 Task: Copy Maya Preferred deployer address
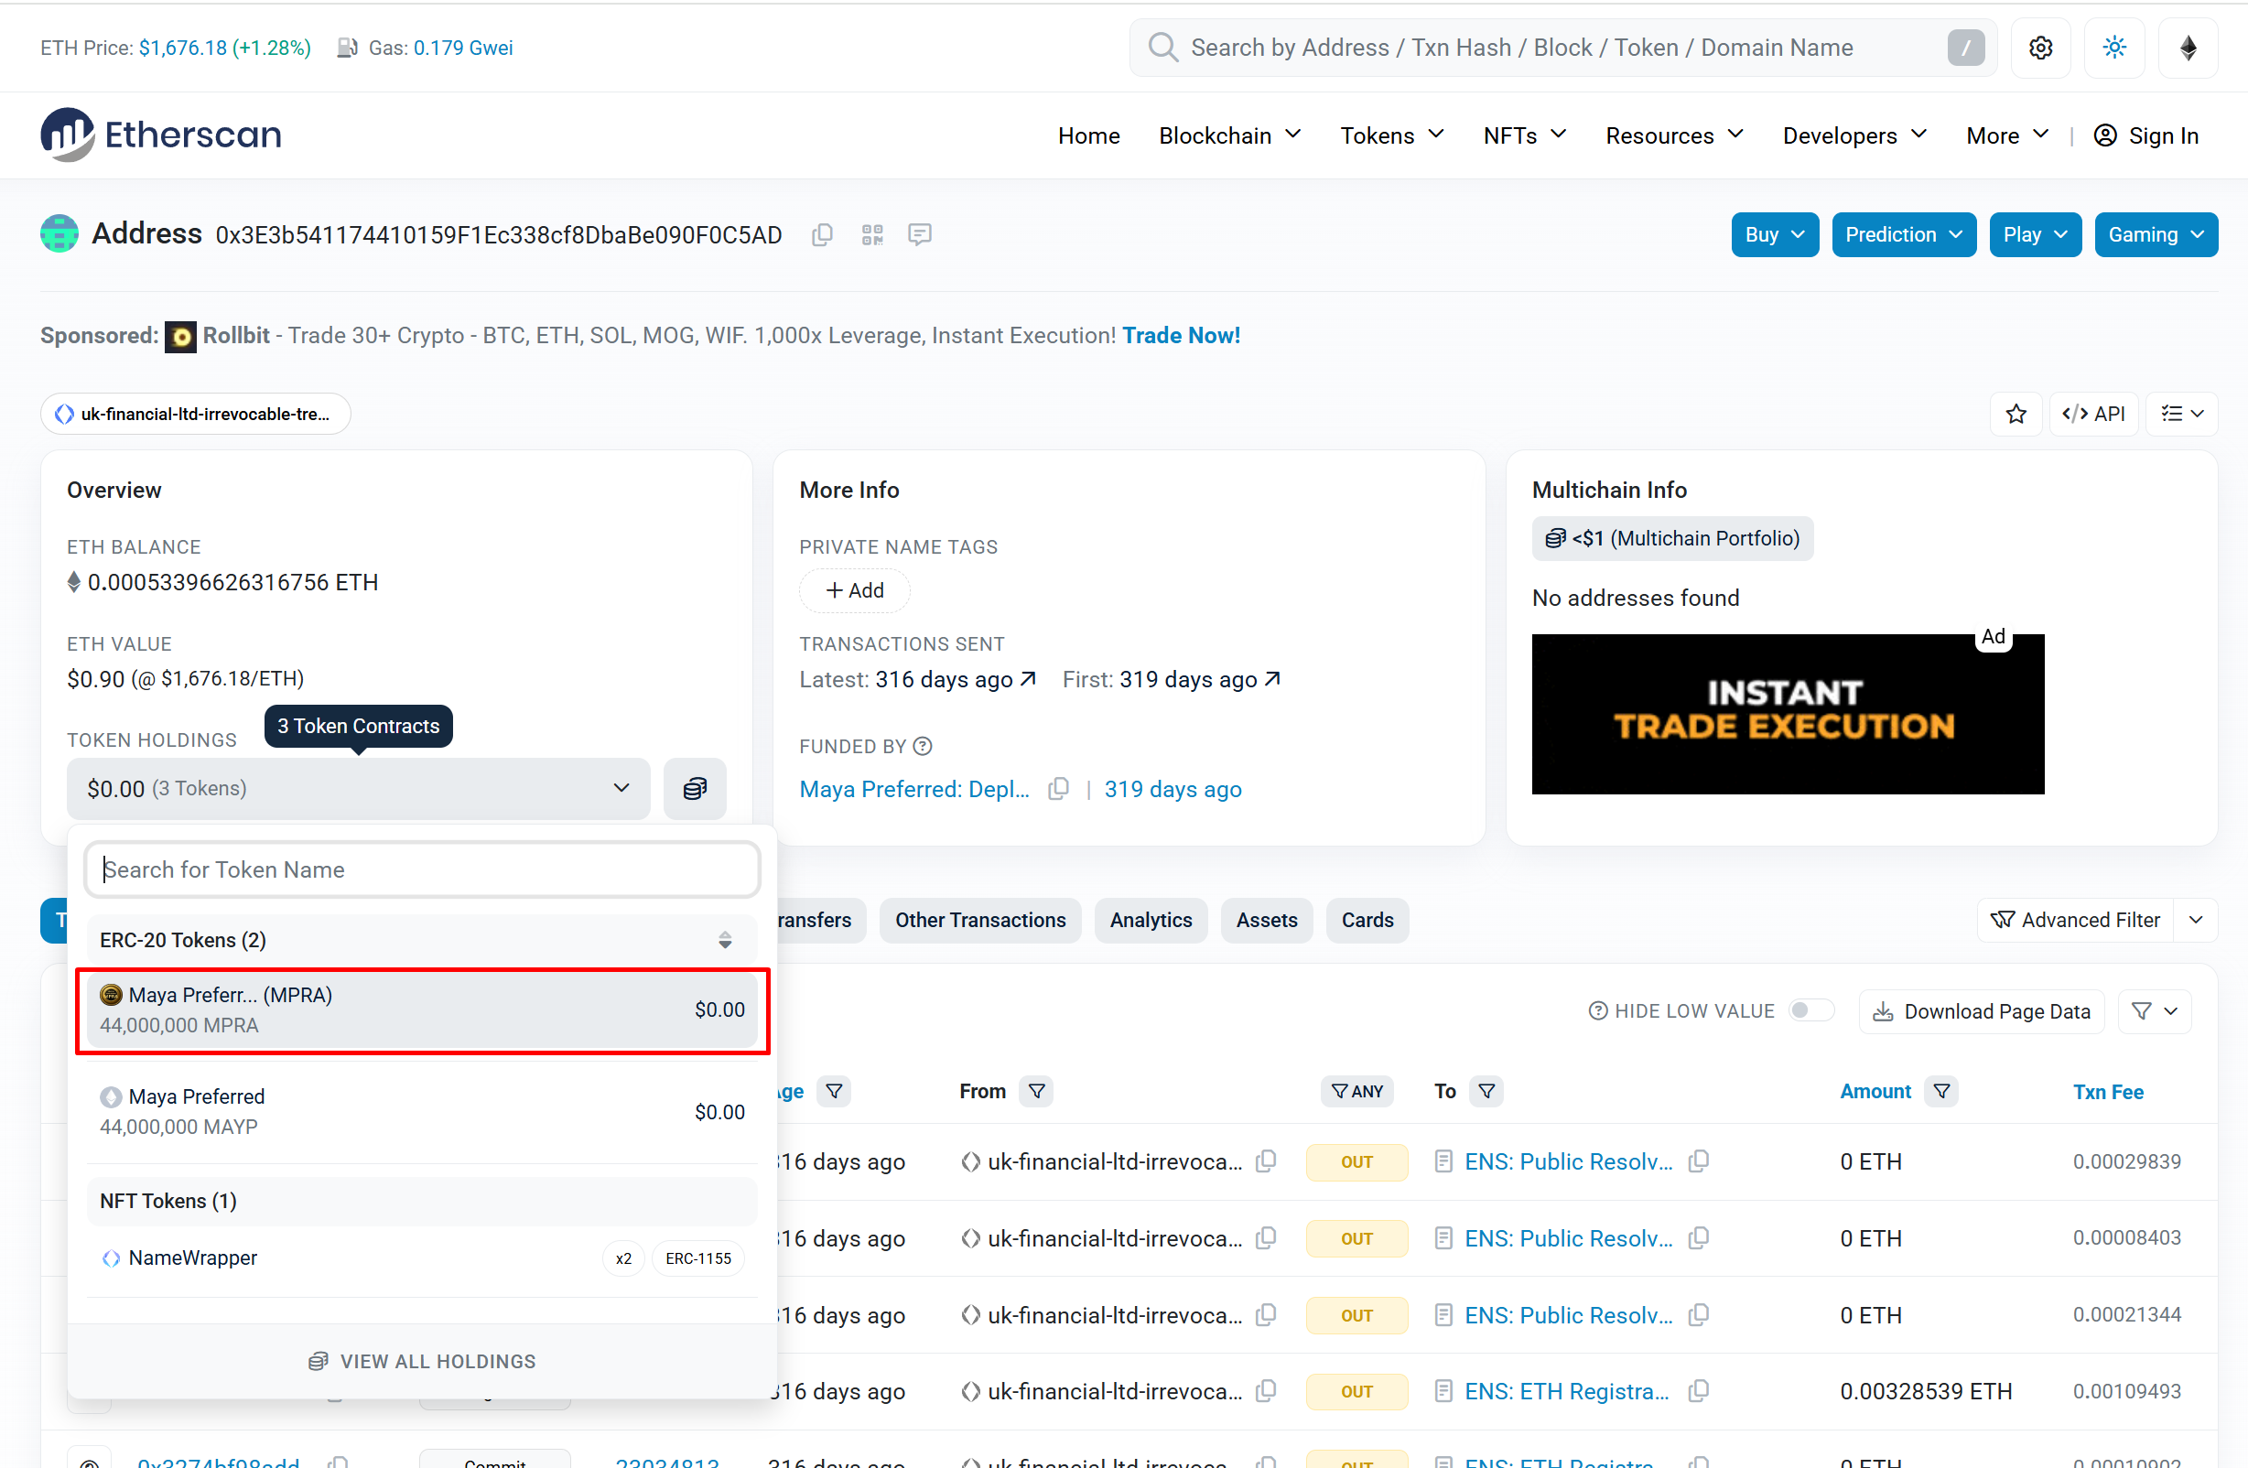pyautogui.click(x=1059, y=789)
